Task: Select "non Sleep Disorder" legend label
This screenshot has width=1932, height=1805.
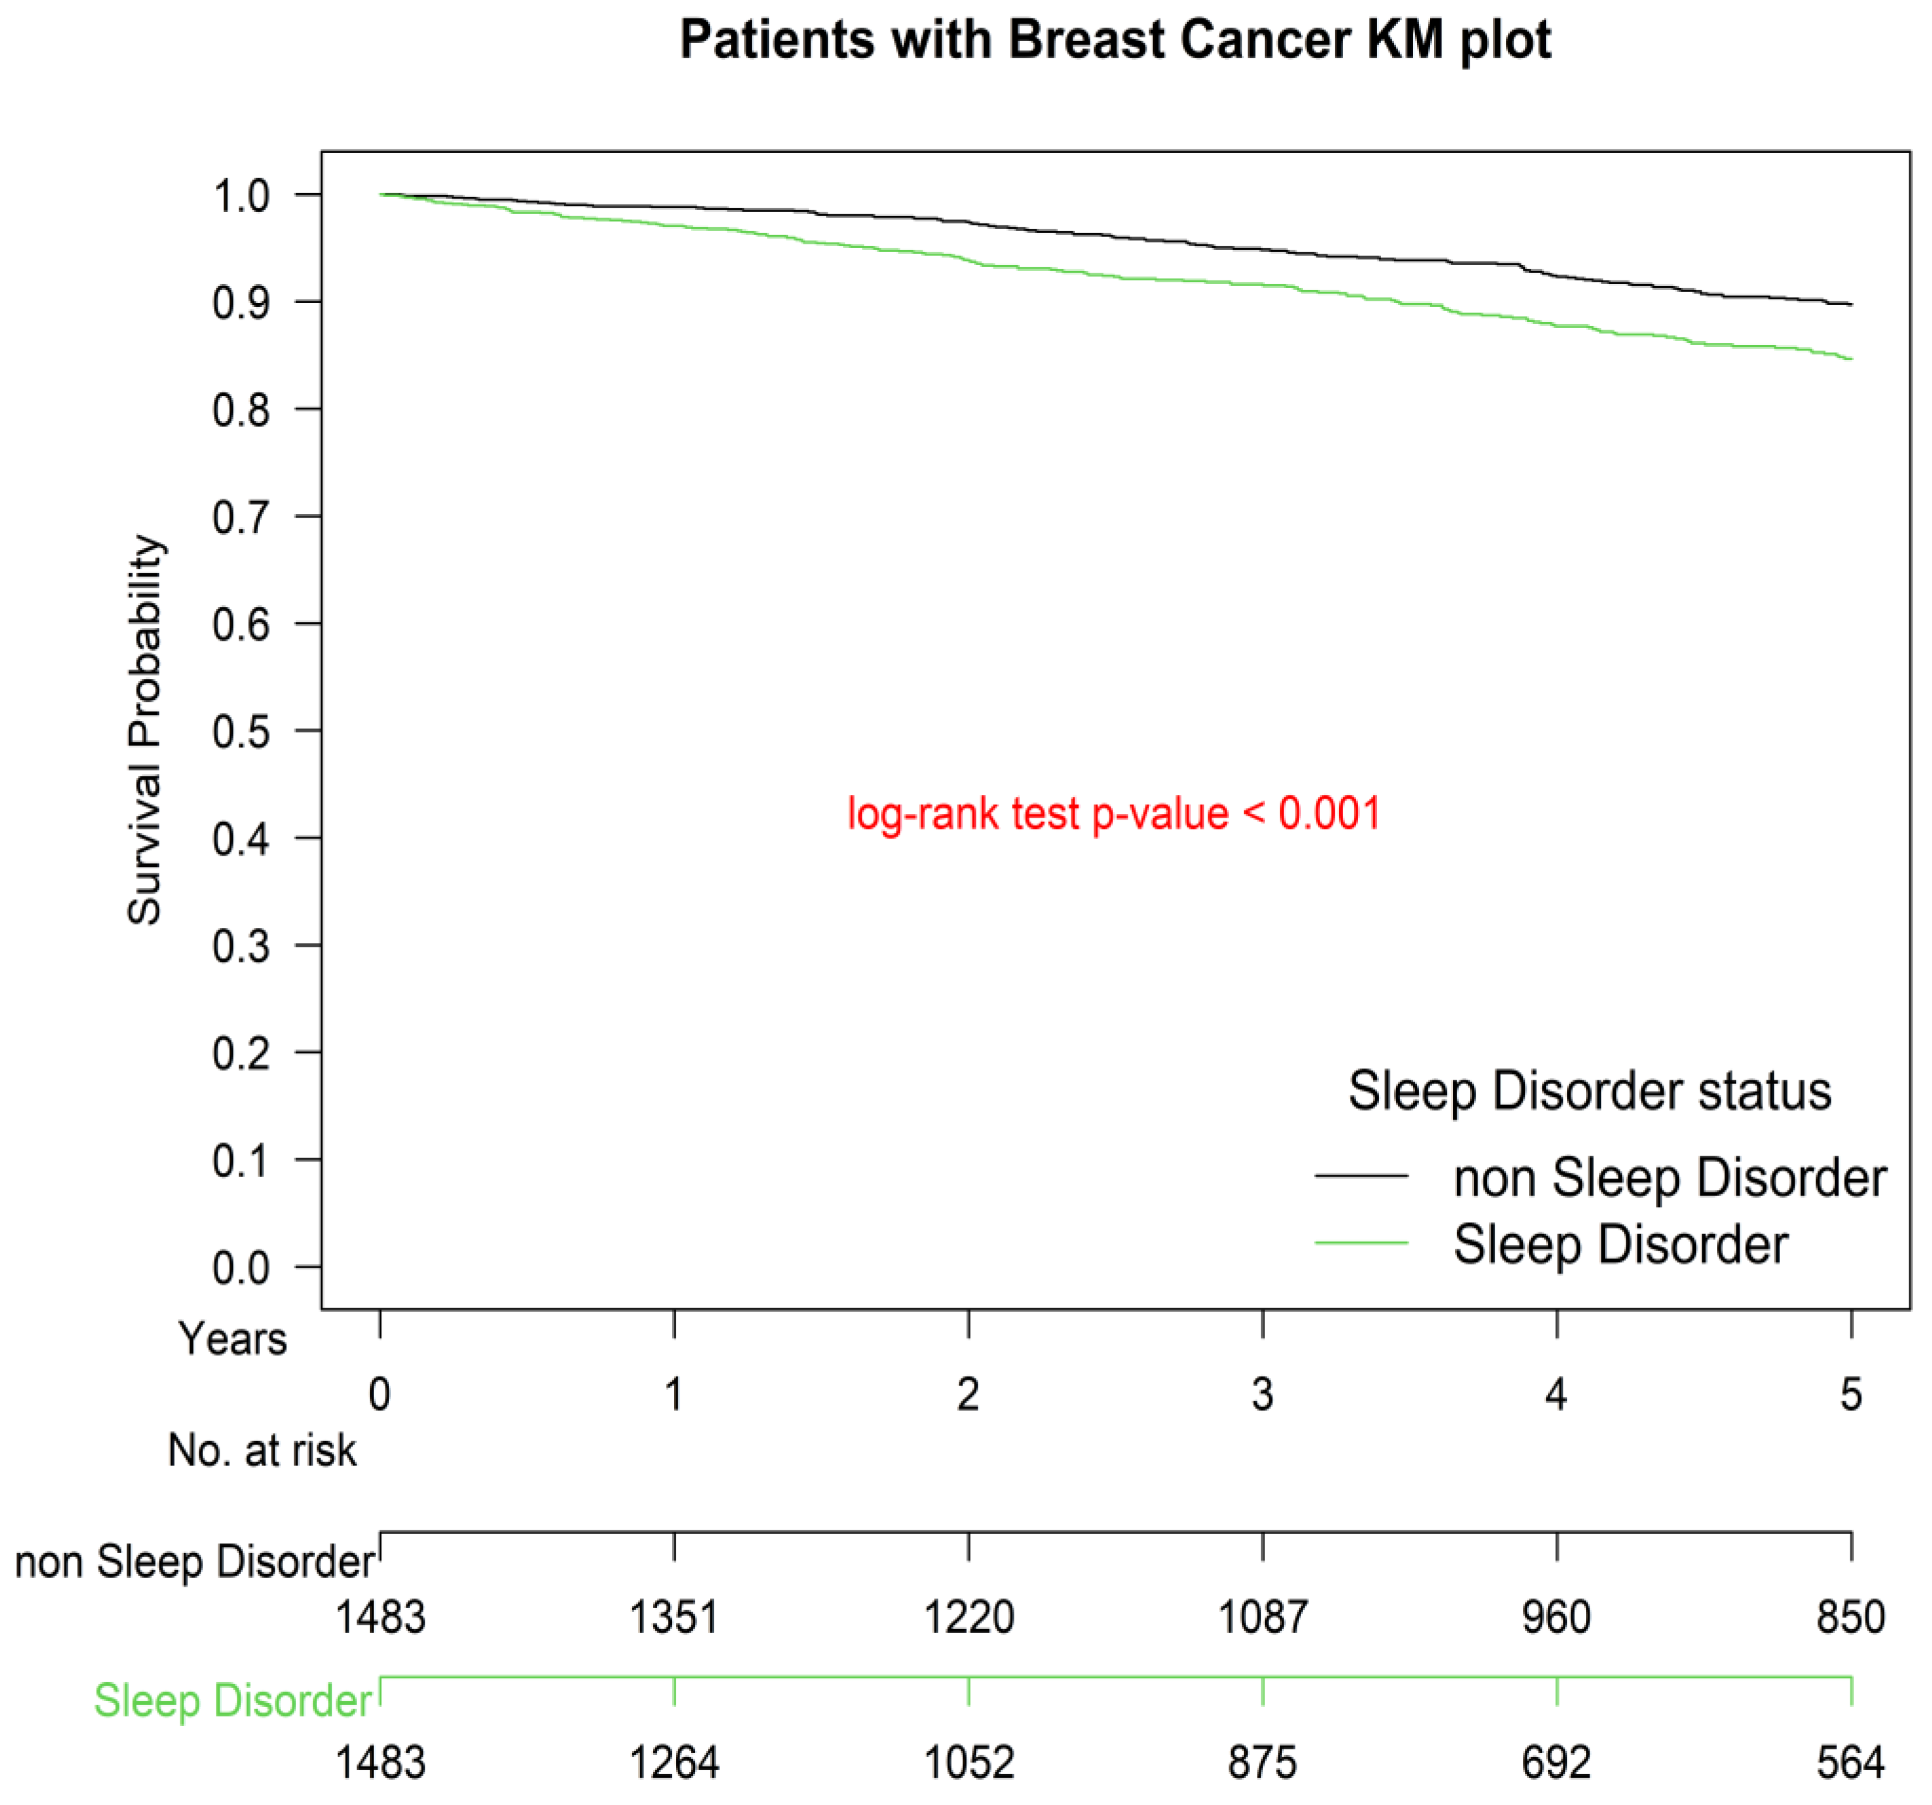Action: point(1669,1178)
